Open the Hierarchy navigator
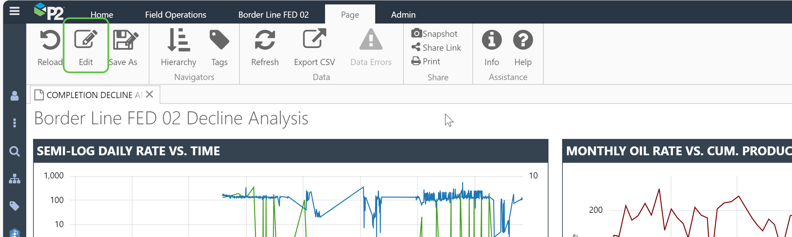This screenshot has height=237, width=792. [x=178, y=41]
